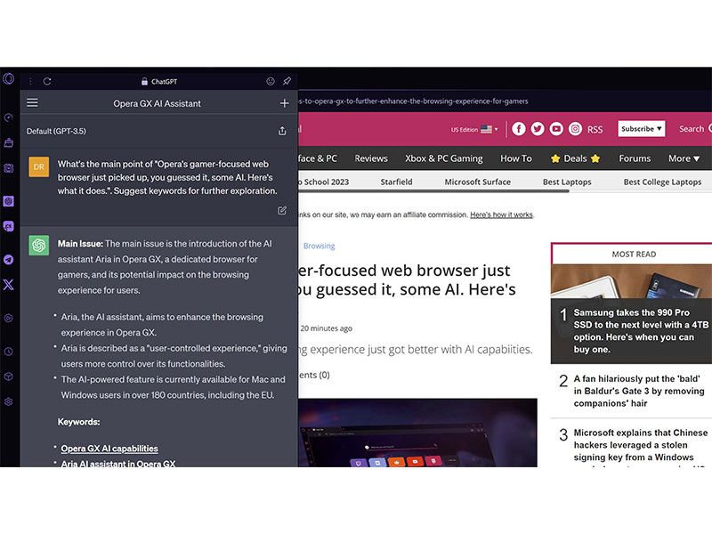Open ChatGPT from the sidebar
712x534 pixels.
(x=9, y=201)
